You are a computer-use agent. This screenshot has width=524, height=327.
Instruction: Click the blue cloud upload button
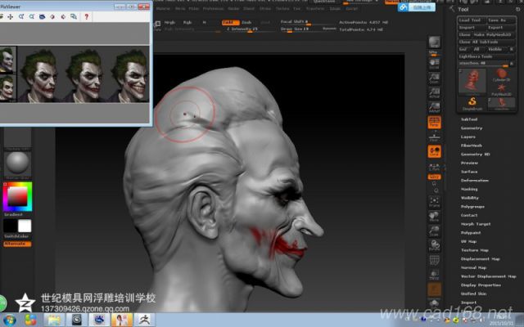[417, 7]
